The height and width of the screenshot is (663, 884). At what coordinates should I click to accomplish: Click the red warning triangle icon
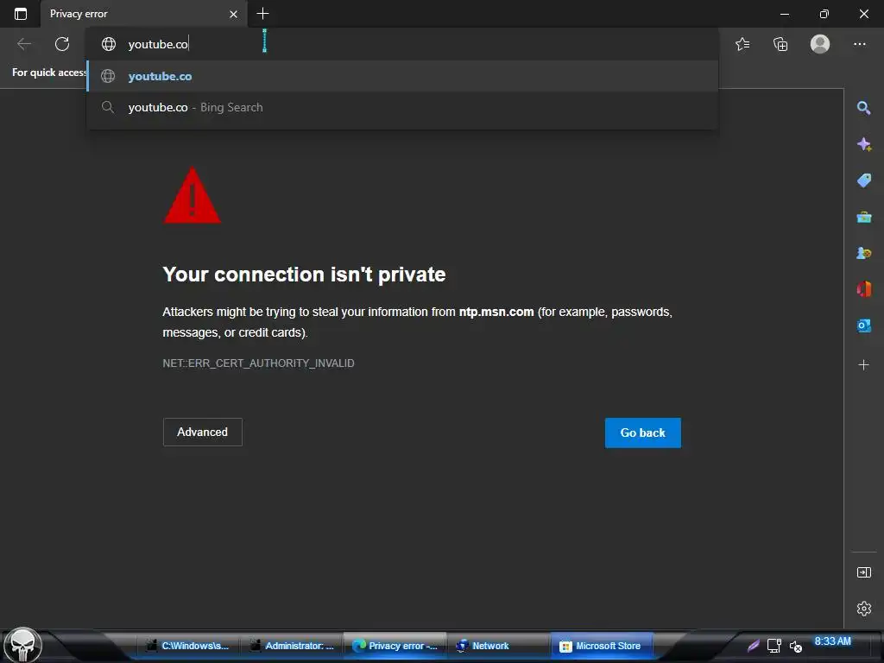click(193, 195)
